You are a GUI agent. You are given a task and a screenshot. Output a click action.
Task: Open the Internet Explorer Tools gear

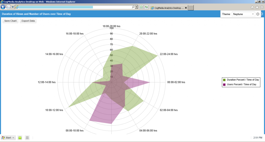click(x=262, y=7)
